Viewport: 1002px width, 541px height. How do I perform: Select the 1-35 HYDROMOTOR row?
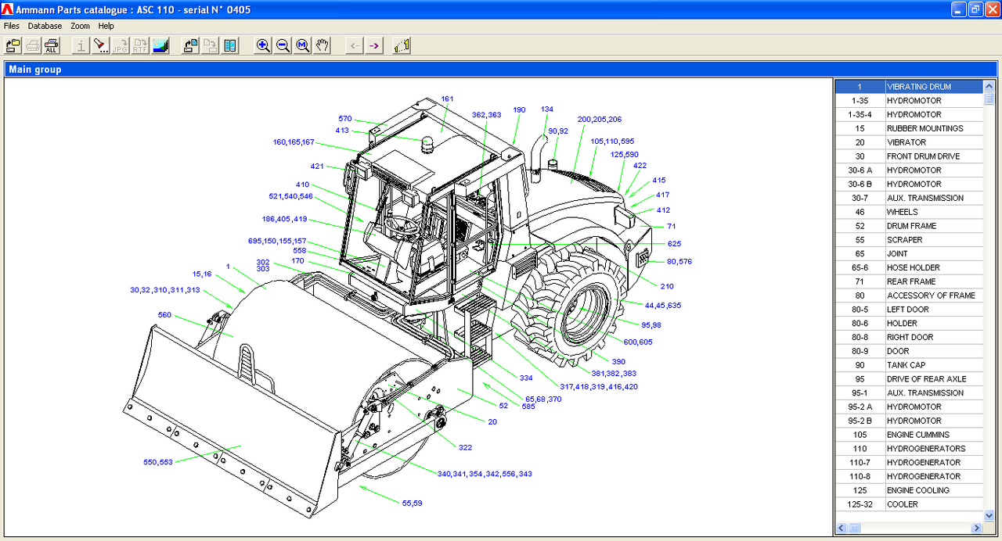[909, 101]
